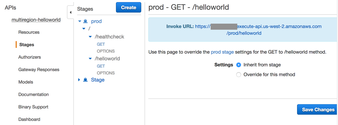Viewport: 338px width, 125px height.
Task: Click the prod stage deployment icon
Action: [x=86, y=21]
